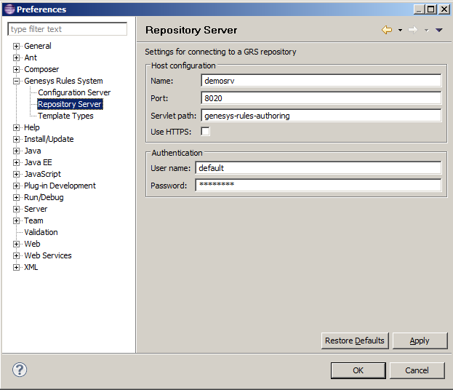Expand the Run/Debug tree node
This screenshot has height=390, width=453.
tap(17, 197)
